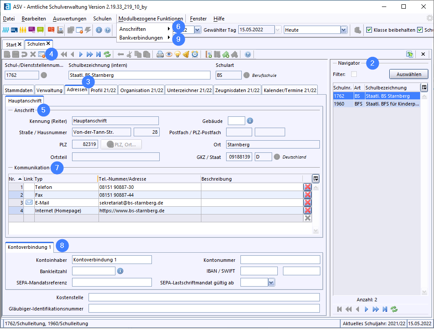Switch to the Verwaltung tab
The height and width of the screenshot is (330, 434).
pyautogui.click(x=49, y=90)
